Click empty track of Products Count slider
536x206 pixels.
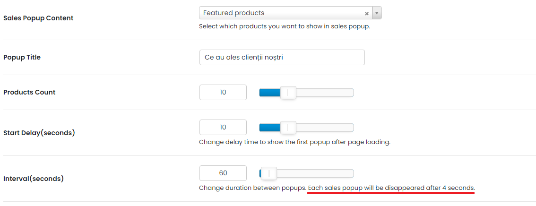[x=324, y=93]
